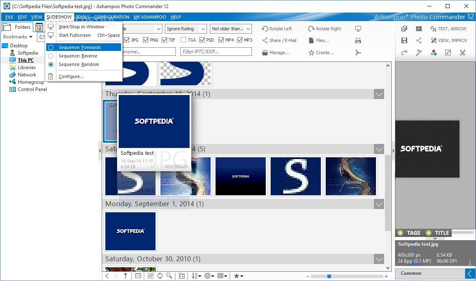
Task: Collapse the Saturday, October 30, 2010 group
Action: click(379, 259)
